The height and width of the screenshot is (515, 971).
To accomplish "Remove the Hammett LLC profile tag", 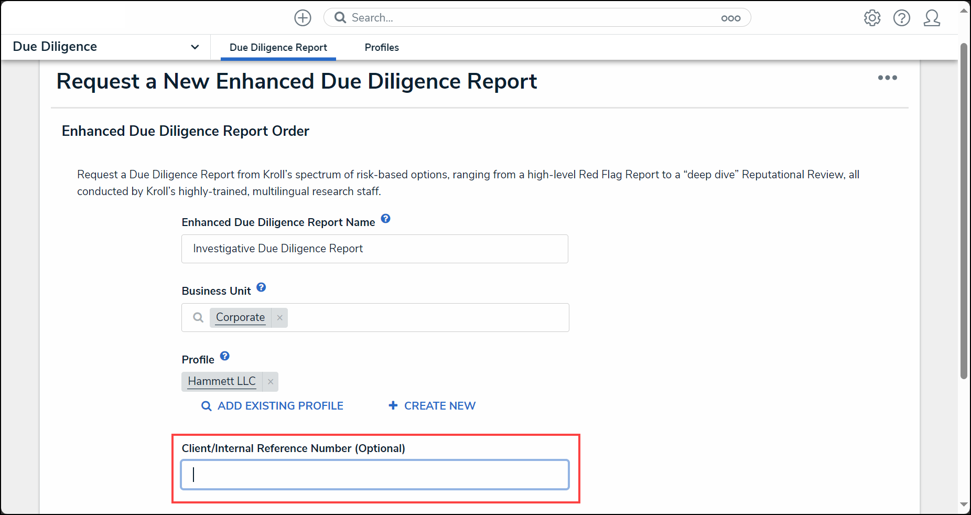I will (x=271, y=382).
